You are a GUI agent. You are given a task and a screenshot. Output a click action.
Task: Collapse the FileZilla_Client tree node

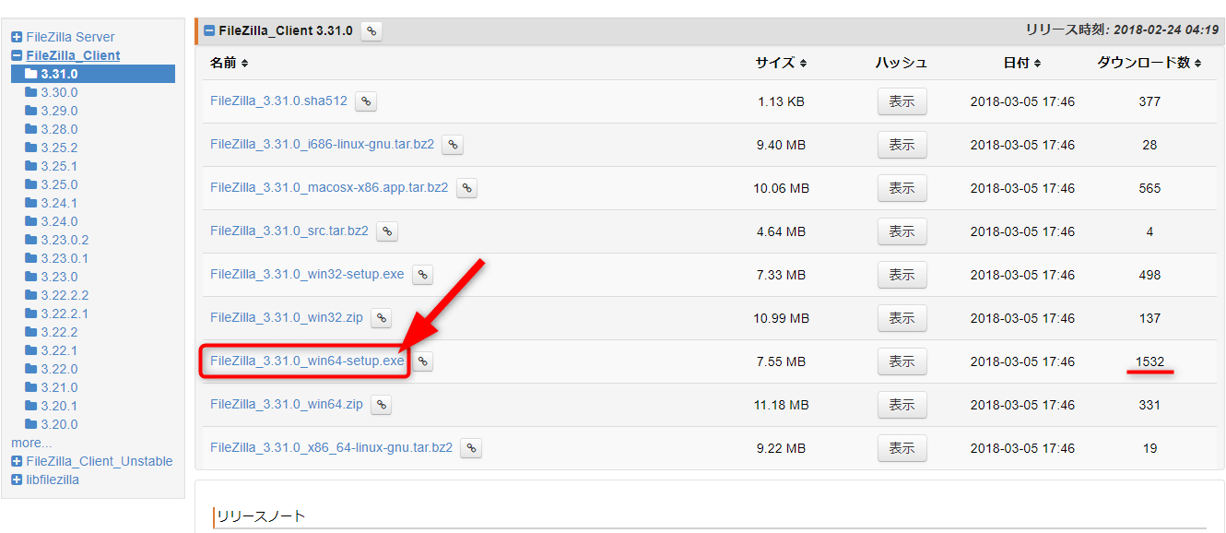coord(17,55)
